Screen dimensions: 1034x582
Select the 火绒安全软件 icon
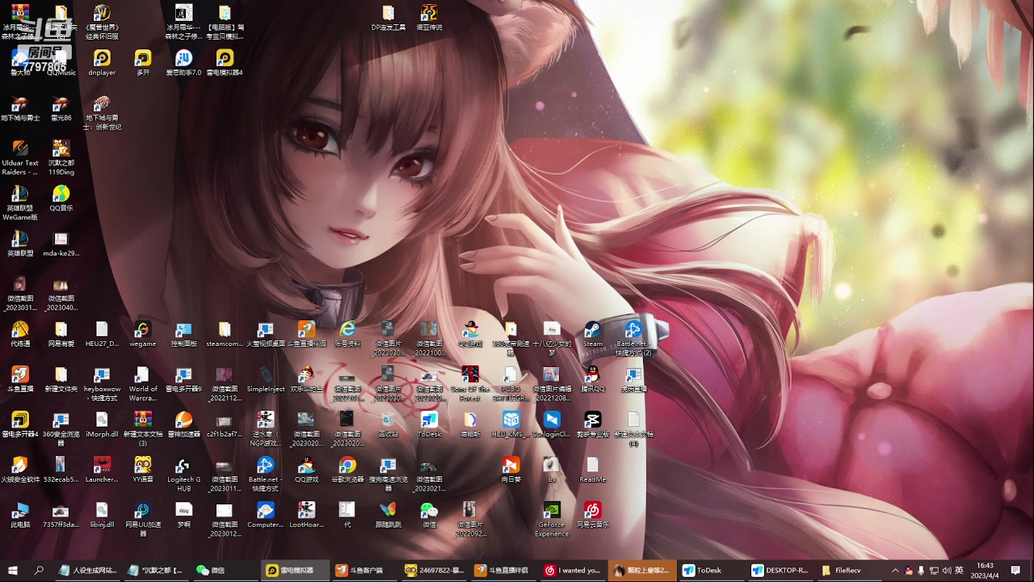(x=20, y=470)
